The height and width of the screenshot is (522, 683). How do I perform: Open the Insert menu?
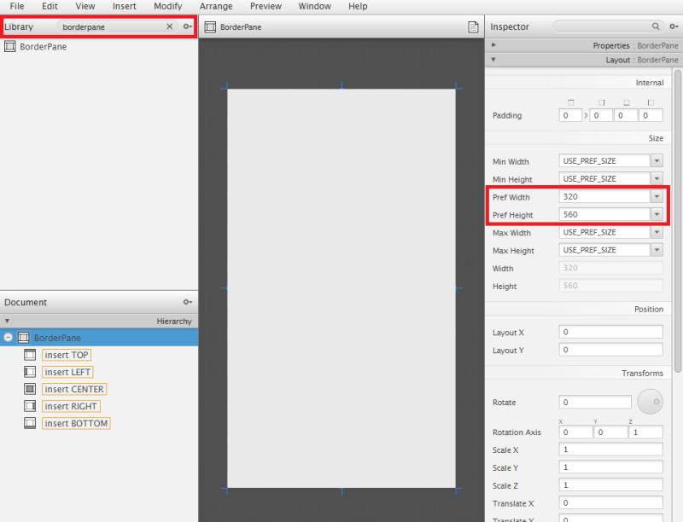(x=124, y=6)
